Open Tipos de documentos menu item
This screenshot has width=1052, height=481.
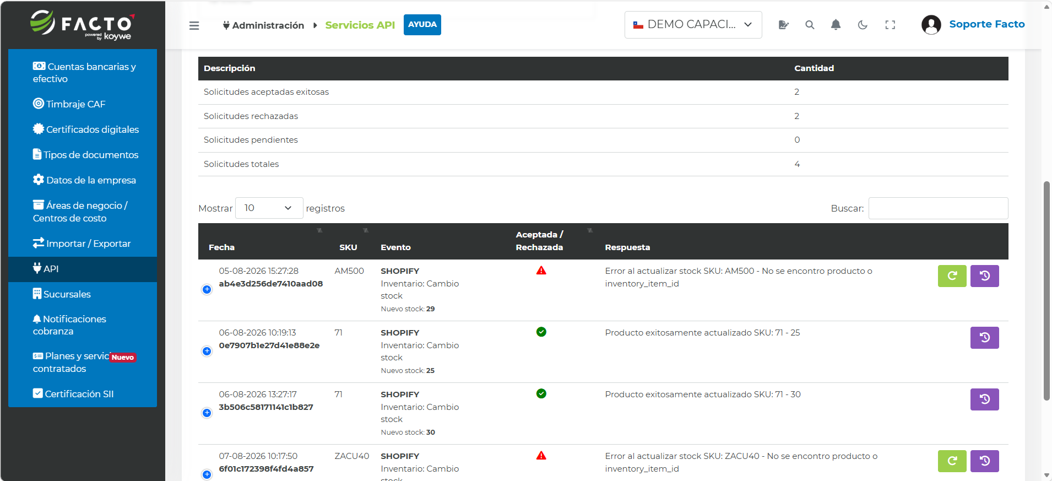[83, 155]
